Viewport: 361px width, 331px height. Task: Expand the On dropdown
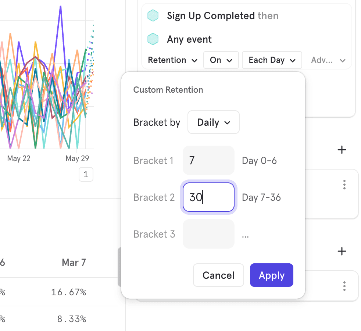point(221,60)
